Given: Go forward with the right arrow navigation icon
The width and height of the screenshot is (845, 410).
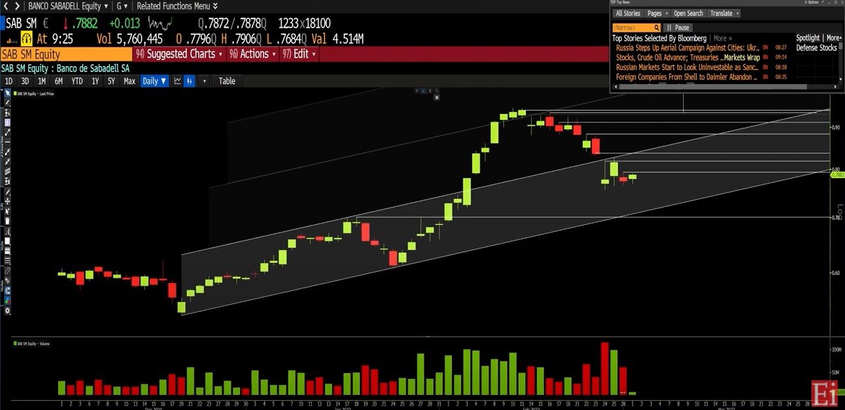Looking at the screenshot, I should (17, 6).
